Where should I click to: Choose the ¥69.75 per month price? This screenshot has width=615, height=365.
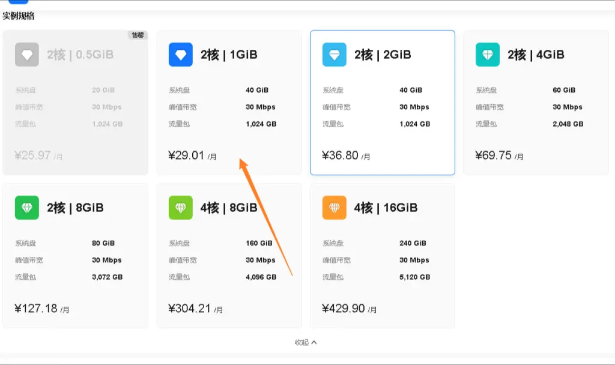(x=499, y=155)
